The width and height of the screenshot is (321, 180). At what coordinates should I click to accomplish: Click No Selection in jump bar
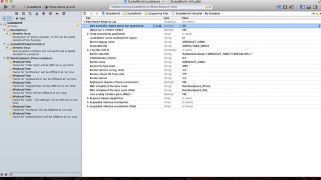pyautogui.click(x=212, y=13)
